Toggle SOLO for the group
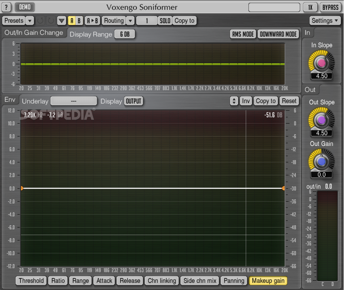 [x=165, y=21]
